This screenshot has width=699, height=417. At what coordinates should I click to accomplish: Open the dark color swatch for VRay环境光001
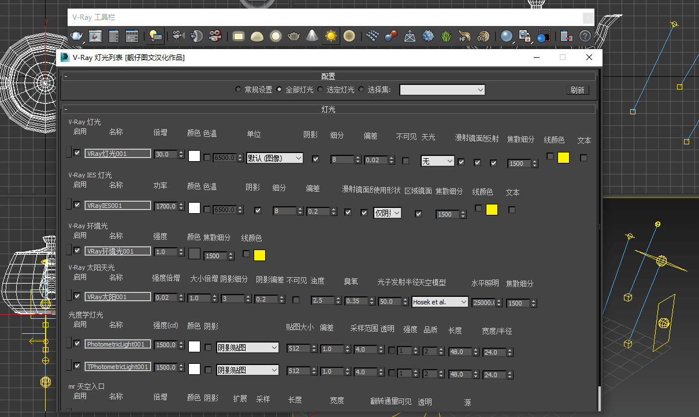point(194,254)
